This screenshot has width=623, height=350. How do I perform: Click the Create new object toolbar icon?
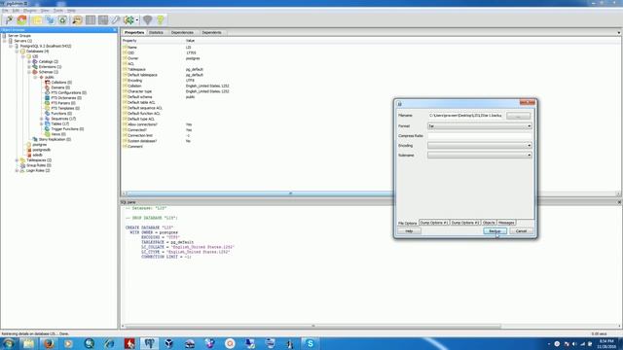(x=50, y=19)
